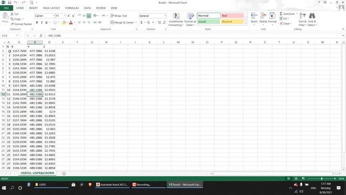
Task: Toggle Italic formatting
Action: tap(42, 22)
